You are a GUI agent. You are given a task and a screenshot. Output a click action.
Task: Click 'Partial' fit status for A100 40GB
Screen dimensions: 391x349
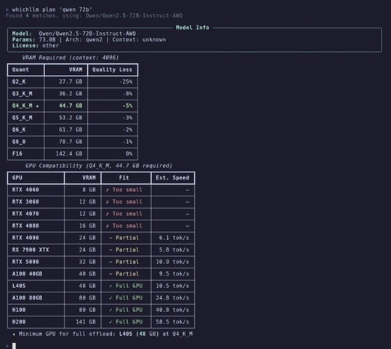pos(124,273)
